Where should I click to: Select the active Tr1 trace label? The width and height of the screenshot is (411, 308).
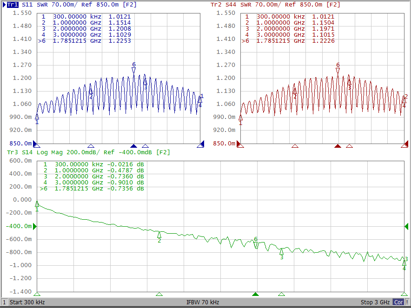(12, 5)
